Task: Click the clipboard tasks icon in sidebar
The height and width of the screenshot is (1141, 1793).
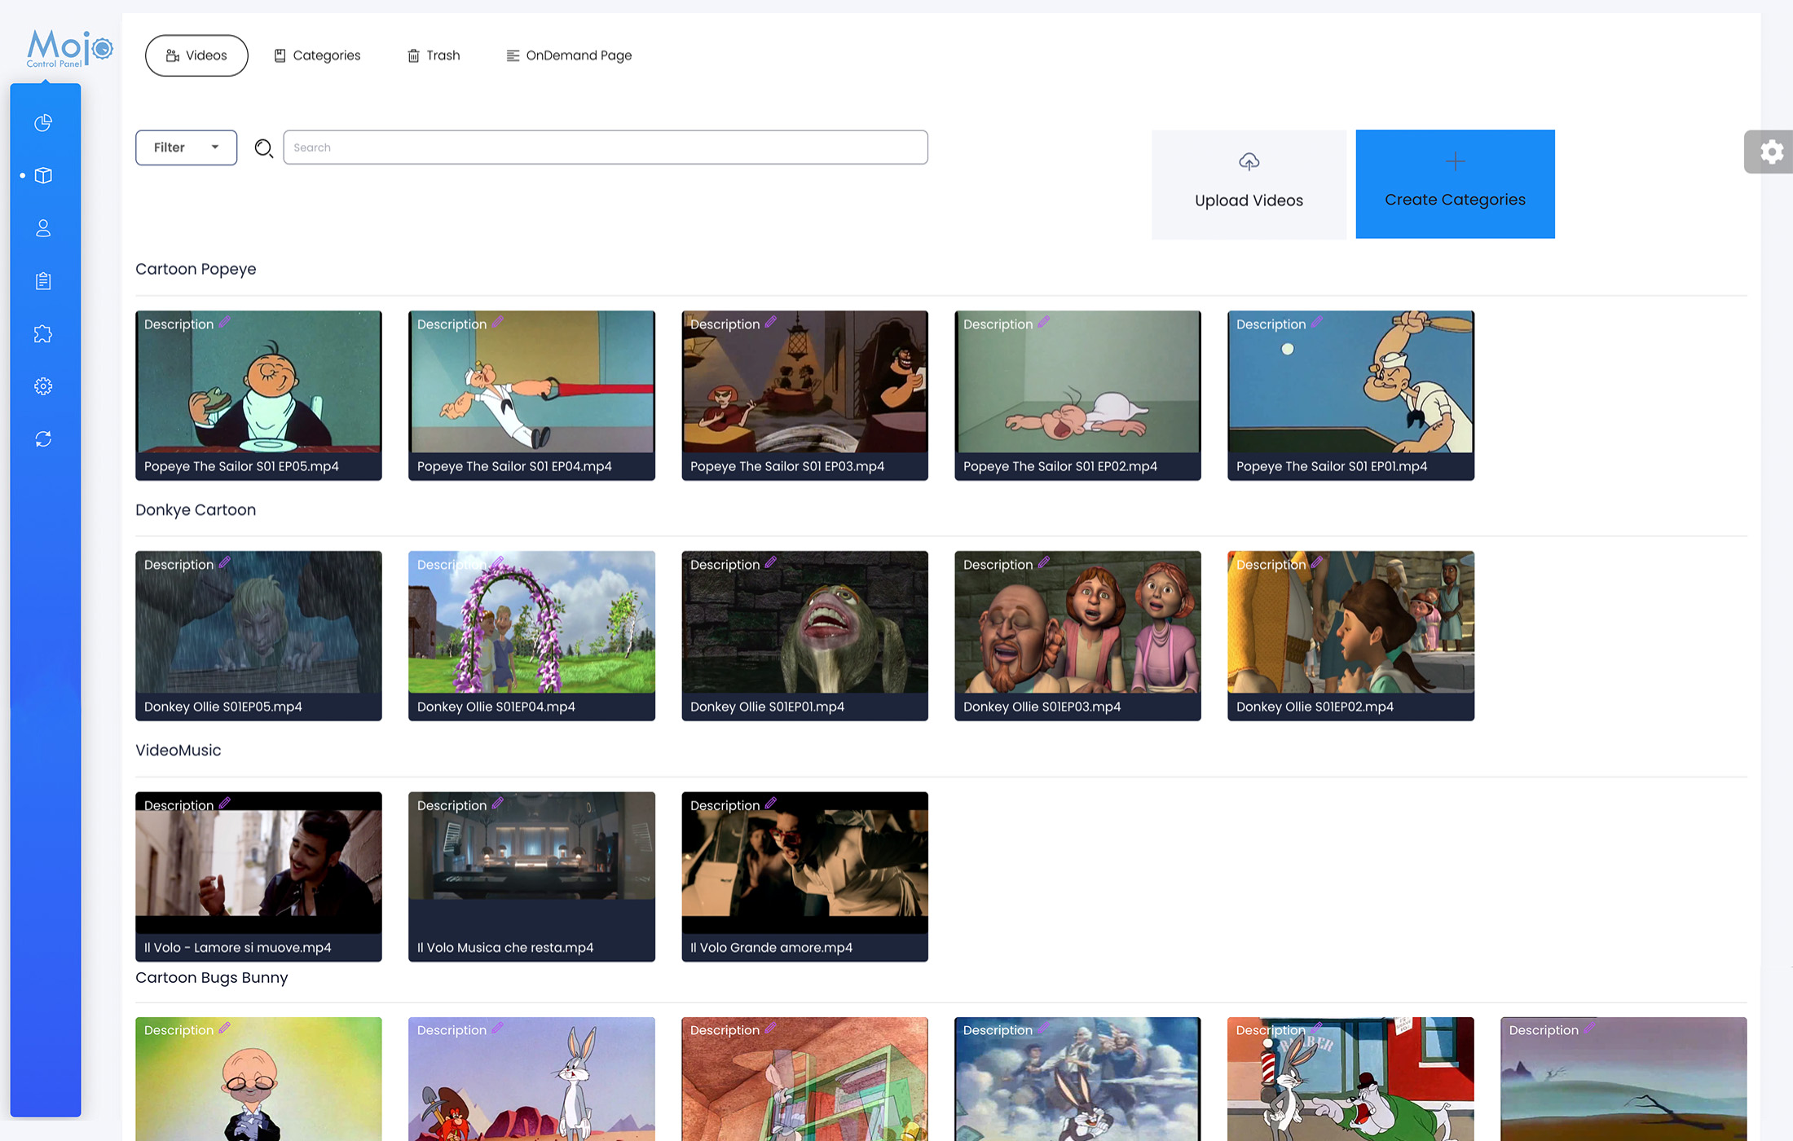Action: coord(42,280)
